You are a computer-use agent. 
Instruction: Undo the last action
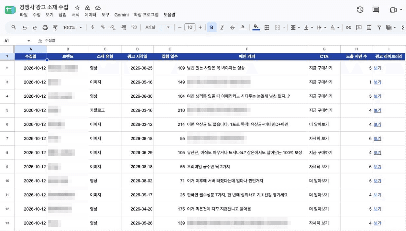pos(24,27)
